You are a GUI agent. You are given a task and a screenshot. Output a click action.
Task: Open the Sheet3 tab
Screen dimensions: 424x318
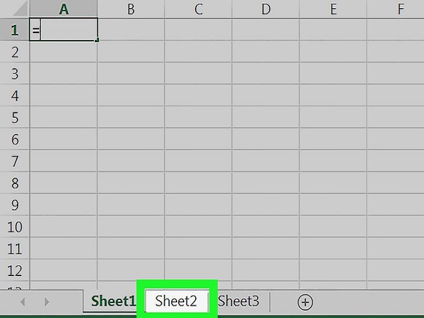click(x=238, y=301)
